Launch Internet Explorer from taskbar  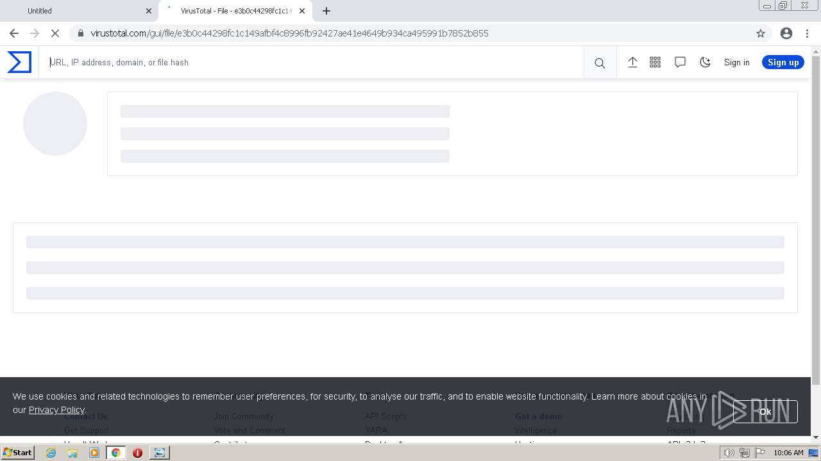pos(51,453)
